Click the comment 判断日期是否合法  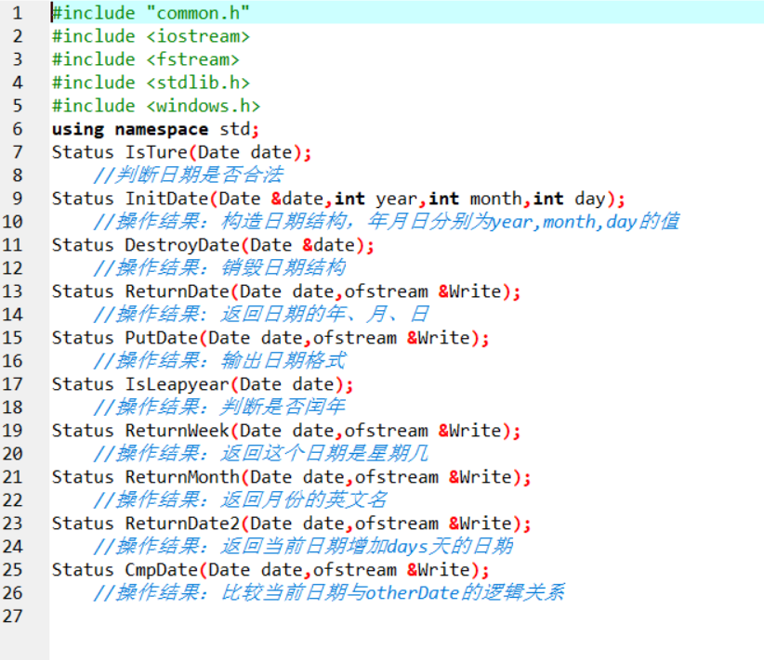[x=188, y=175]
